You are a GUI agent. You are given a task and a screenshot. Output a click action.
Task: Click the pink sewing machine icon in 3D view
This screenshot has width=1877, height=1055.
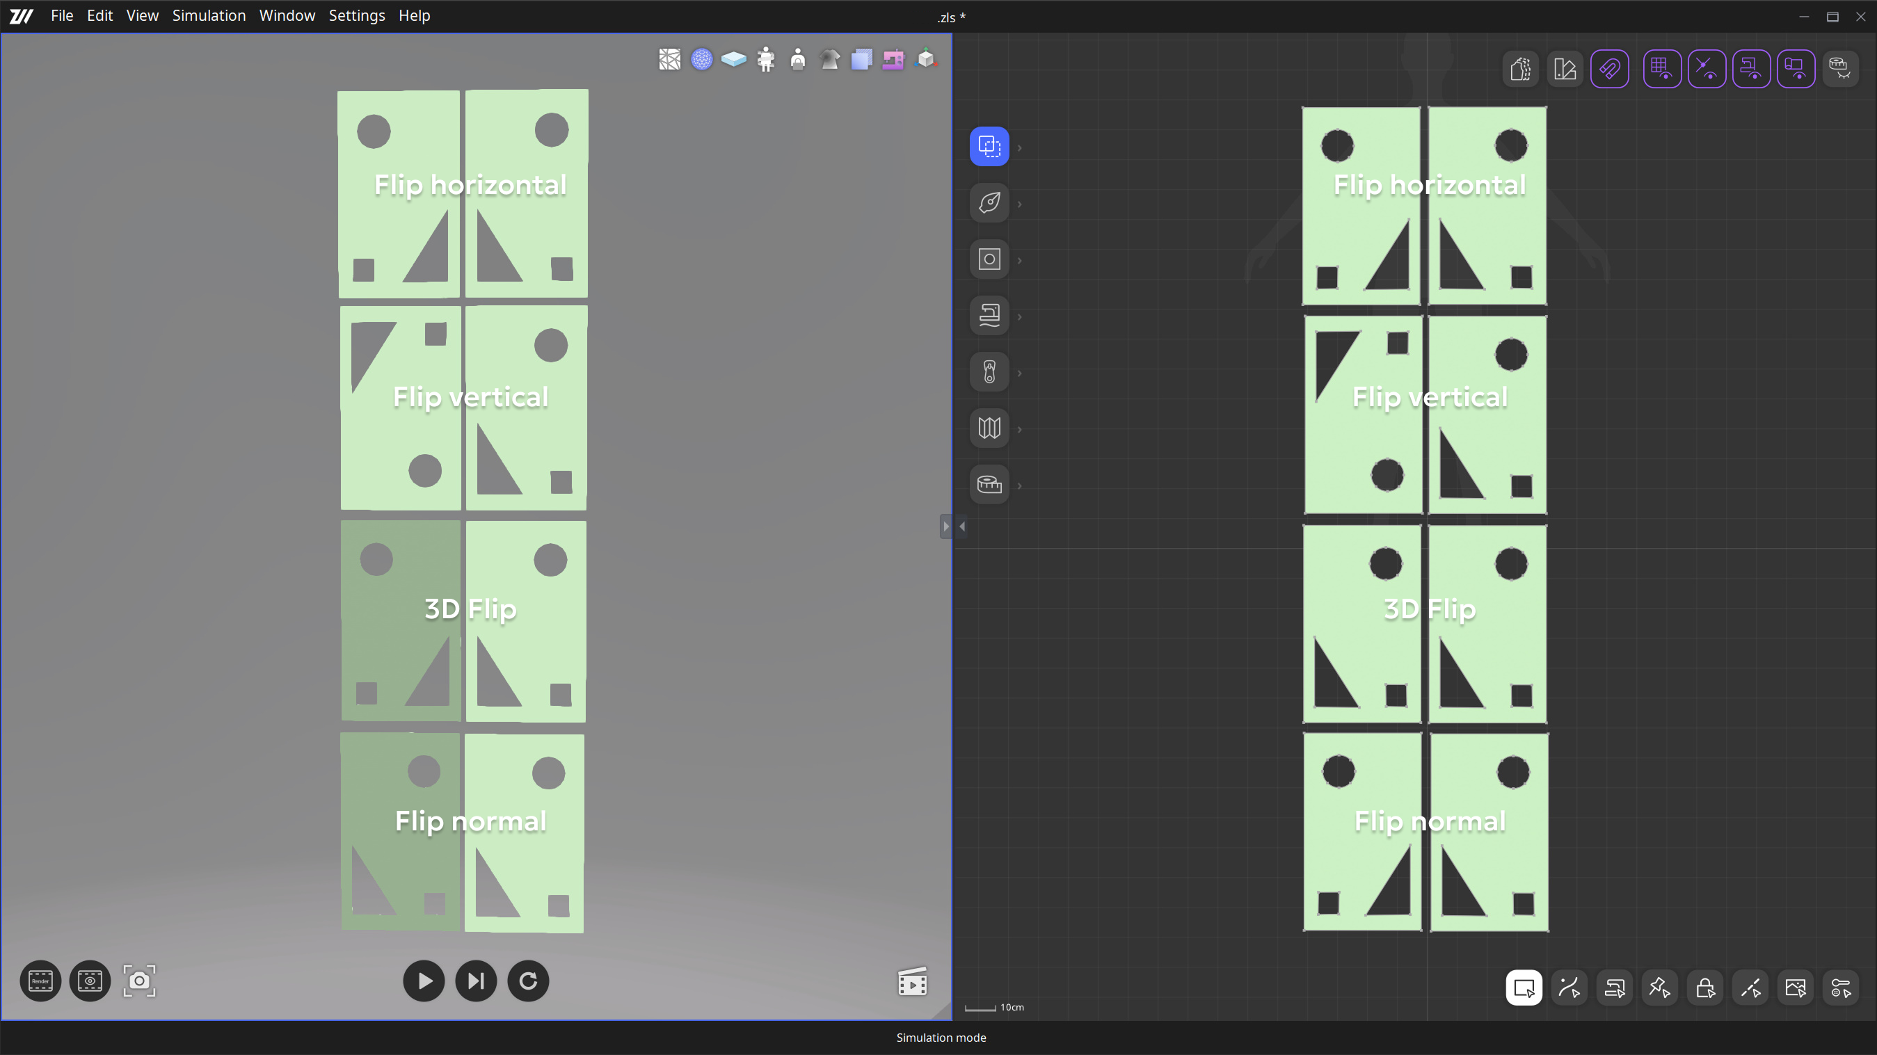point(893,59)
